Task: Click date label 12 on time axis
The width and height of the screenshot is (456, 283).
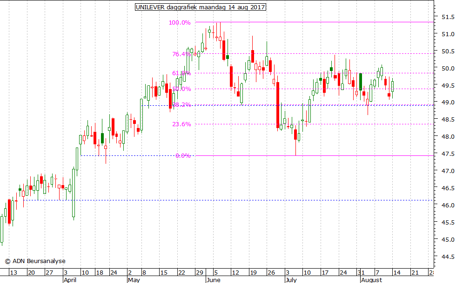Action: coord(235,273)
